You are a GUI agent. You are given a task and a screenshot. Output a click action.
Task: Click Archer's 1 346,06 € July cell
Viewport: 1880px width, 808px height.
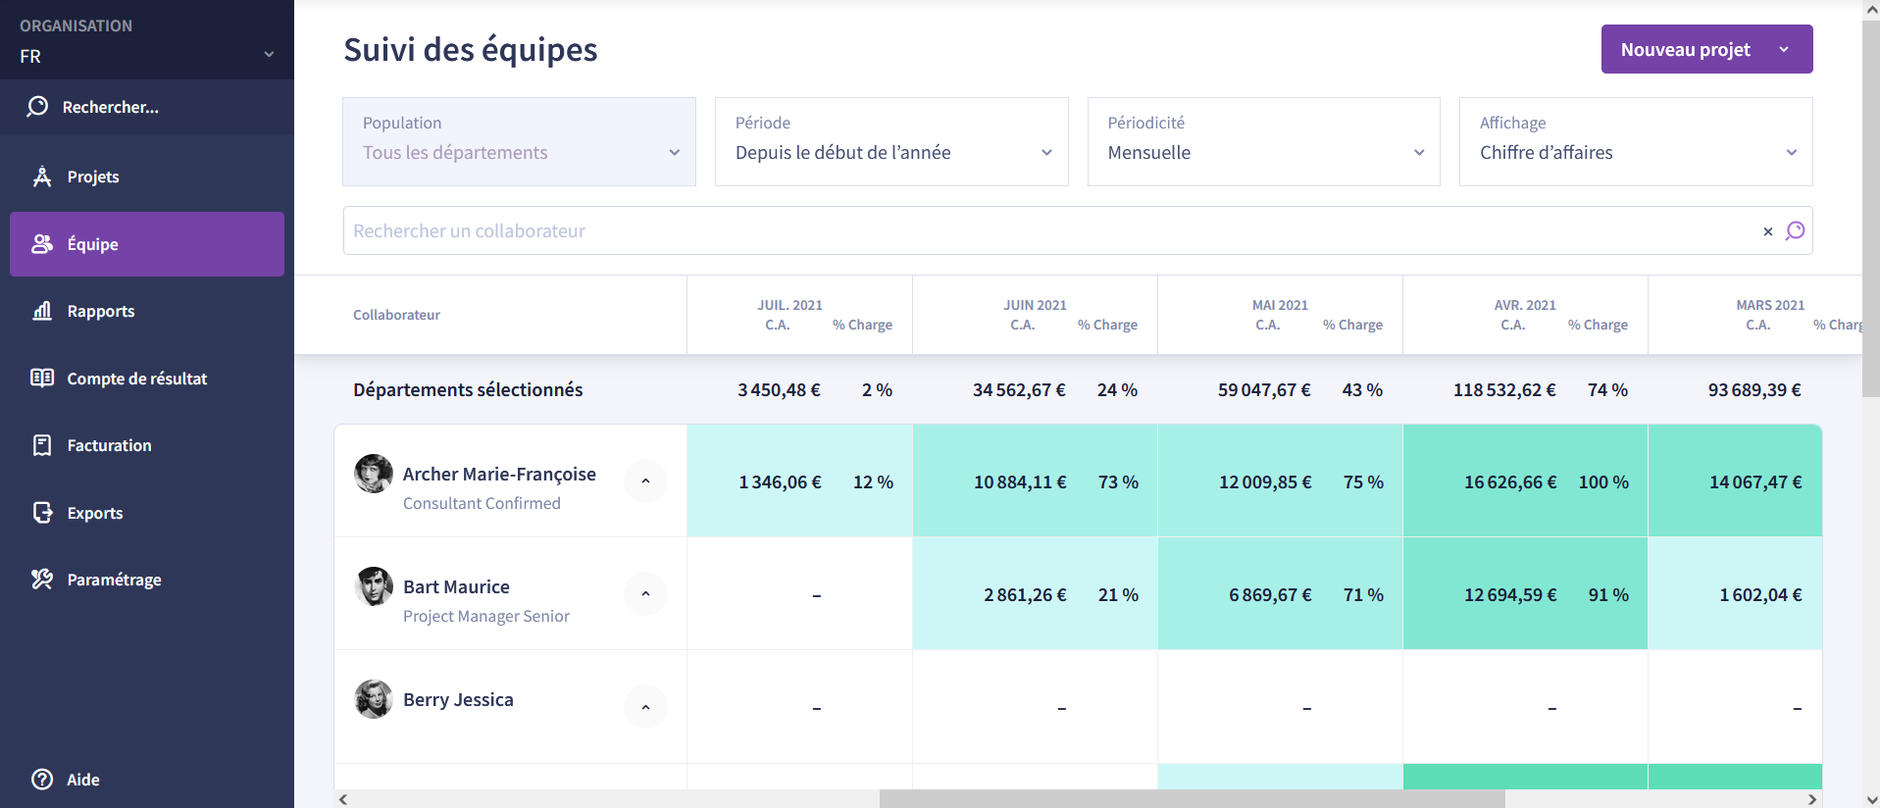pyautogui.click(x=780, y=481)
